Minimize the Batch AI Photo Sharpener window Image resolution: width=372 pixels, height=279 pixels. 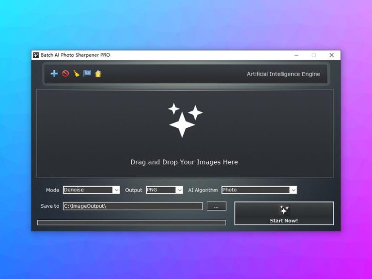[296, 55]
